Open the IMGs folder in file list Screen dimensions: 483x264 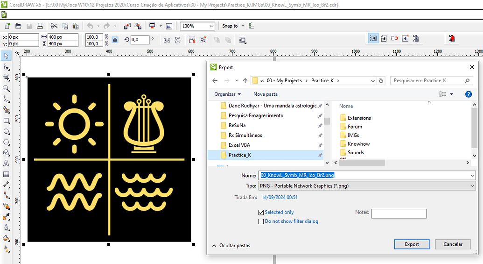(353, 135)
